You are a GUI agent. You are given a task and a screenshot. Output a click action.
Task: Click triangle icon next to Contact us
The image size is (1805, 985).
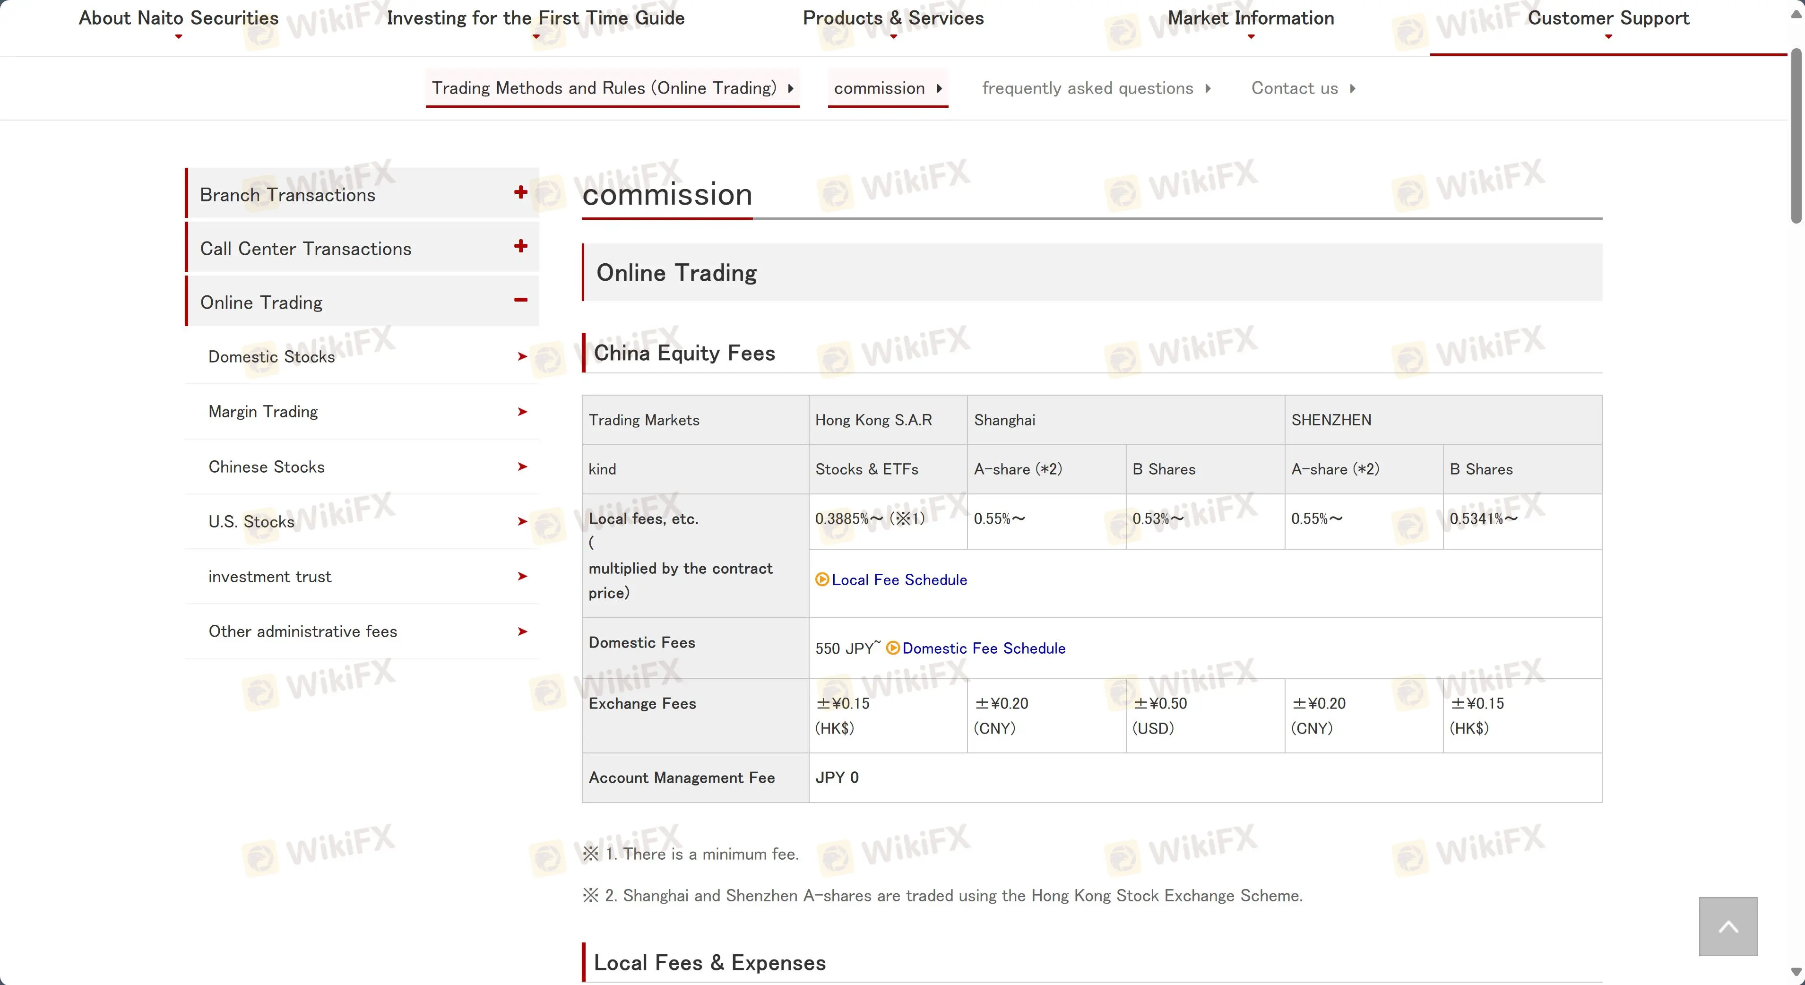click(1352, 88)
